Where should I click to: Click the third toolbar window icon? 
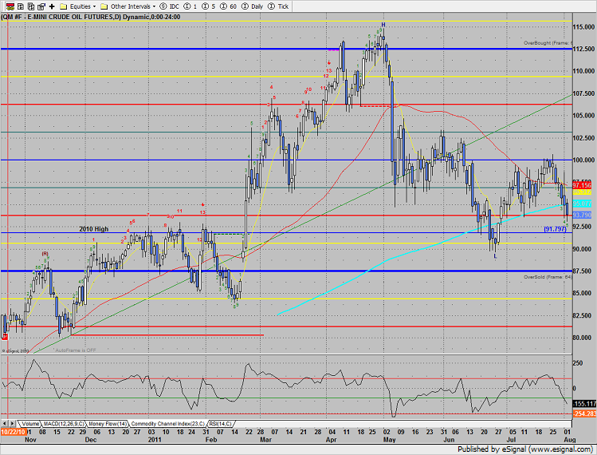tap(31, 6)
